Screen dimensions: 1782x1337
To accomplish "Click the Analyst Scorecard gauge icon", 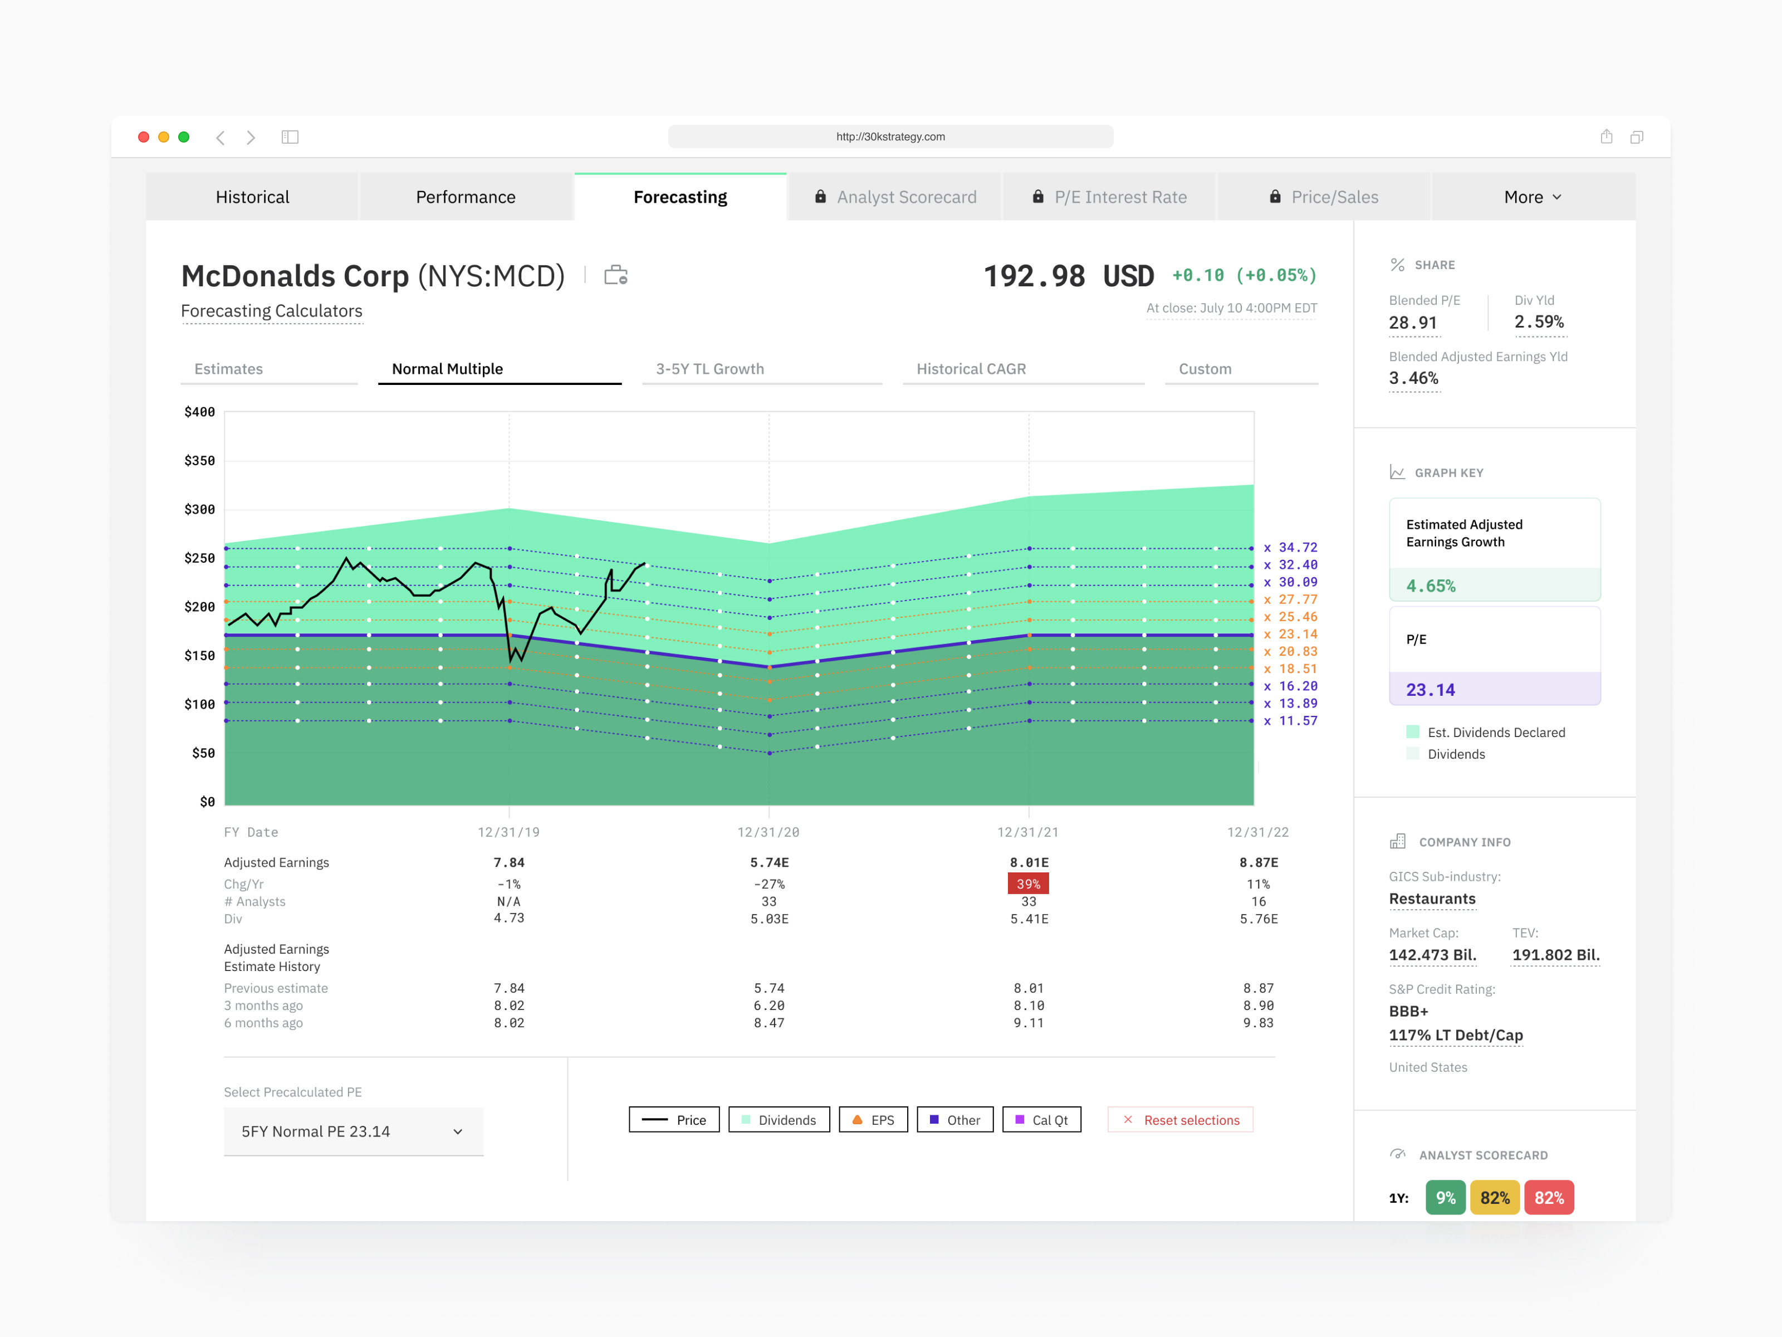I will coord(1398,1154).
